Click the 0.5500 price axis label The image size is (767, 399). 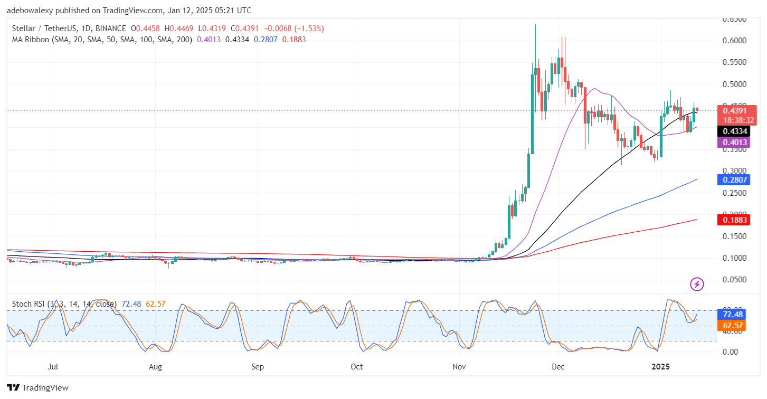[x=734, y=62]
